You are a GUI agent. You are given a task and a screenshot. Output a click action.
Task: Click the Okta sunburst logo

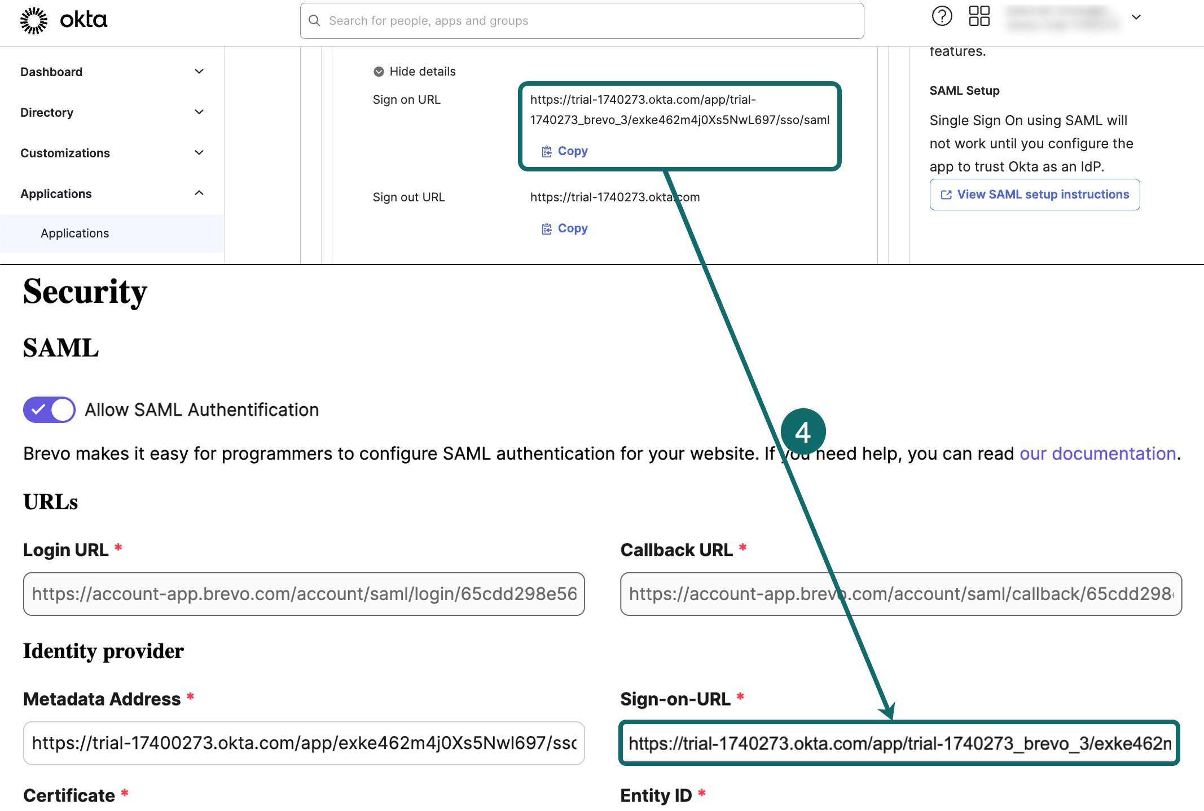pos(34,21)
